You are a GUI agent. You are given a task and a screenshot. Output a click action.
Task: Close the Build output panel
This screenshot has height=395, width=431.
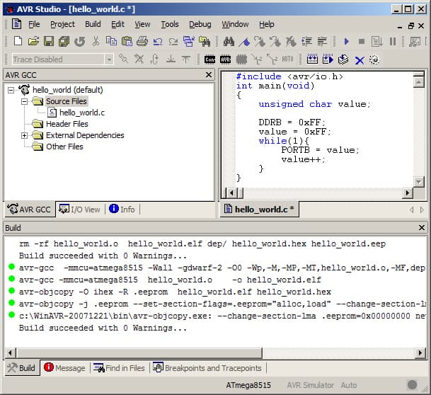[x=422, y=228]
